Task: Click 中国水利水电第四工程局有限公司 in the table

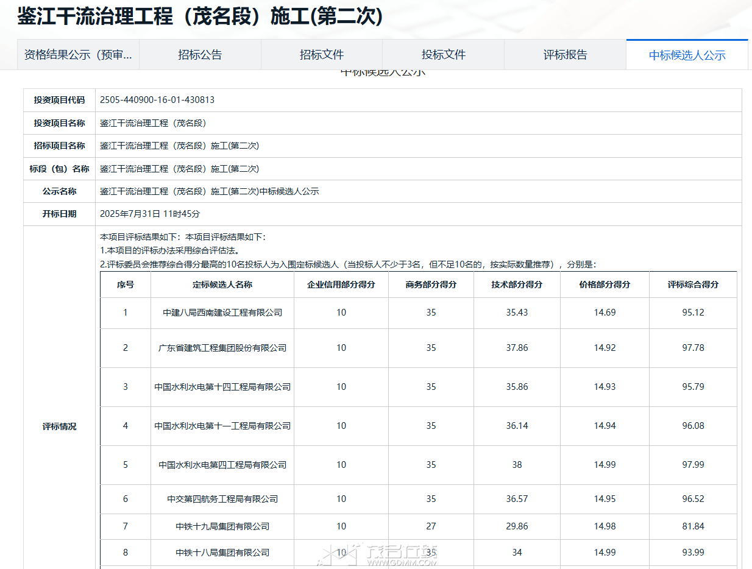Action: click(x=222, y=465)
